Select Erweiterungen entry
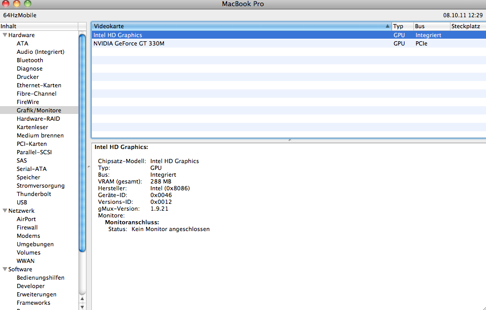The height and width of the screenshot is (310, 486). pos(36,294)
